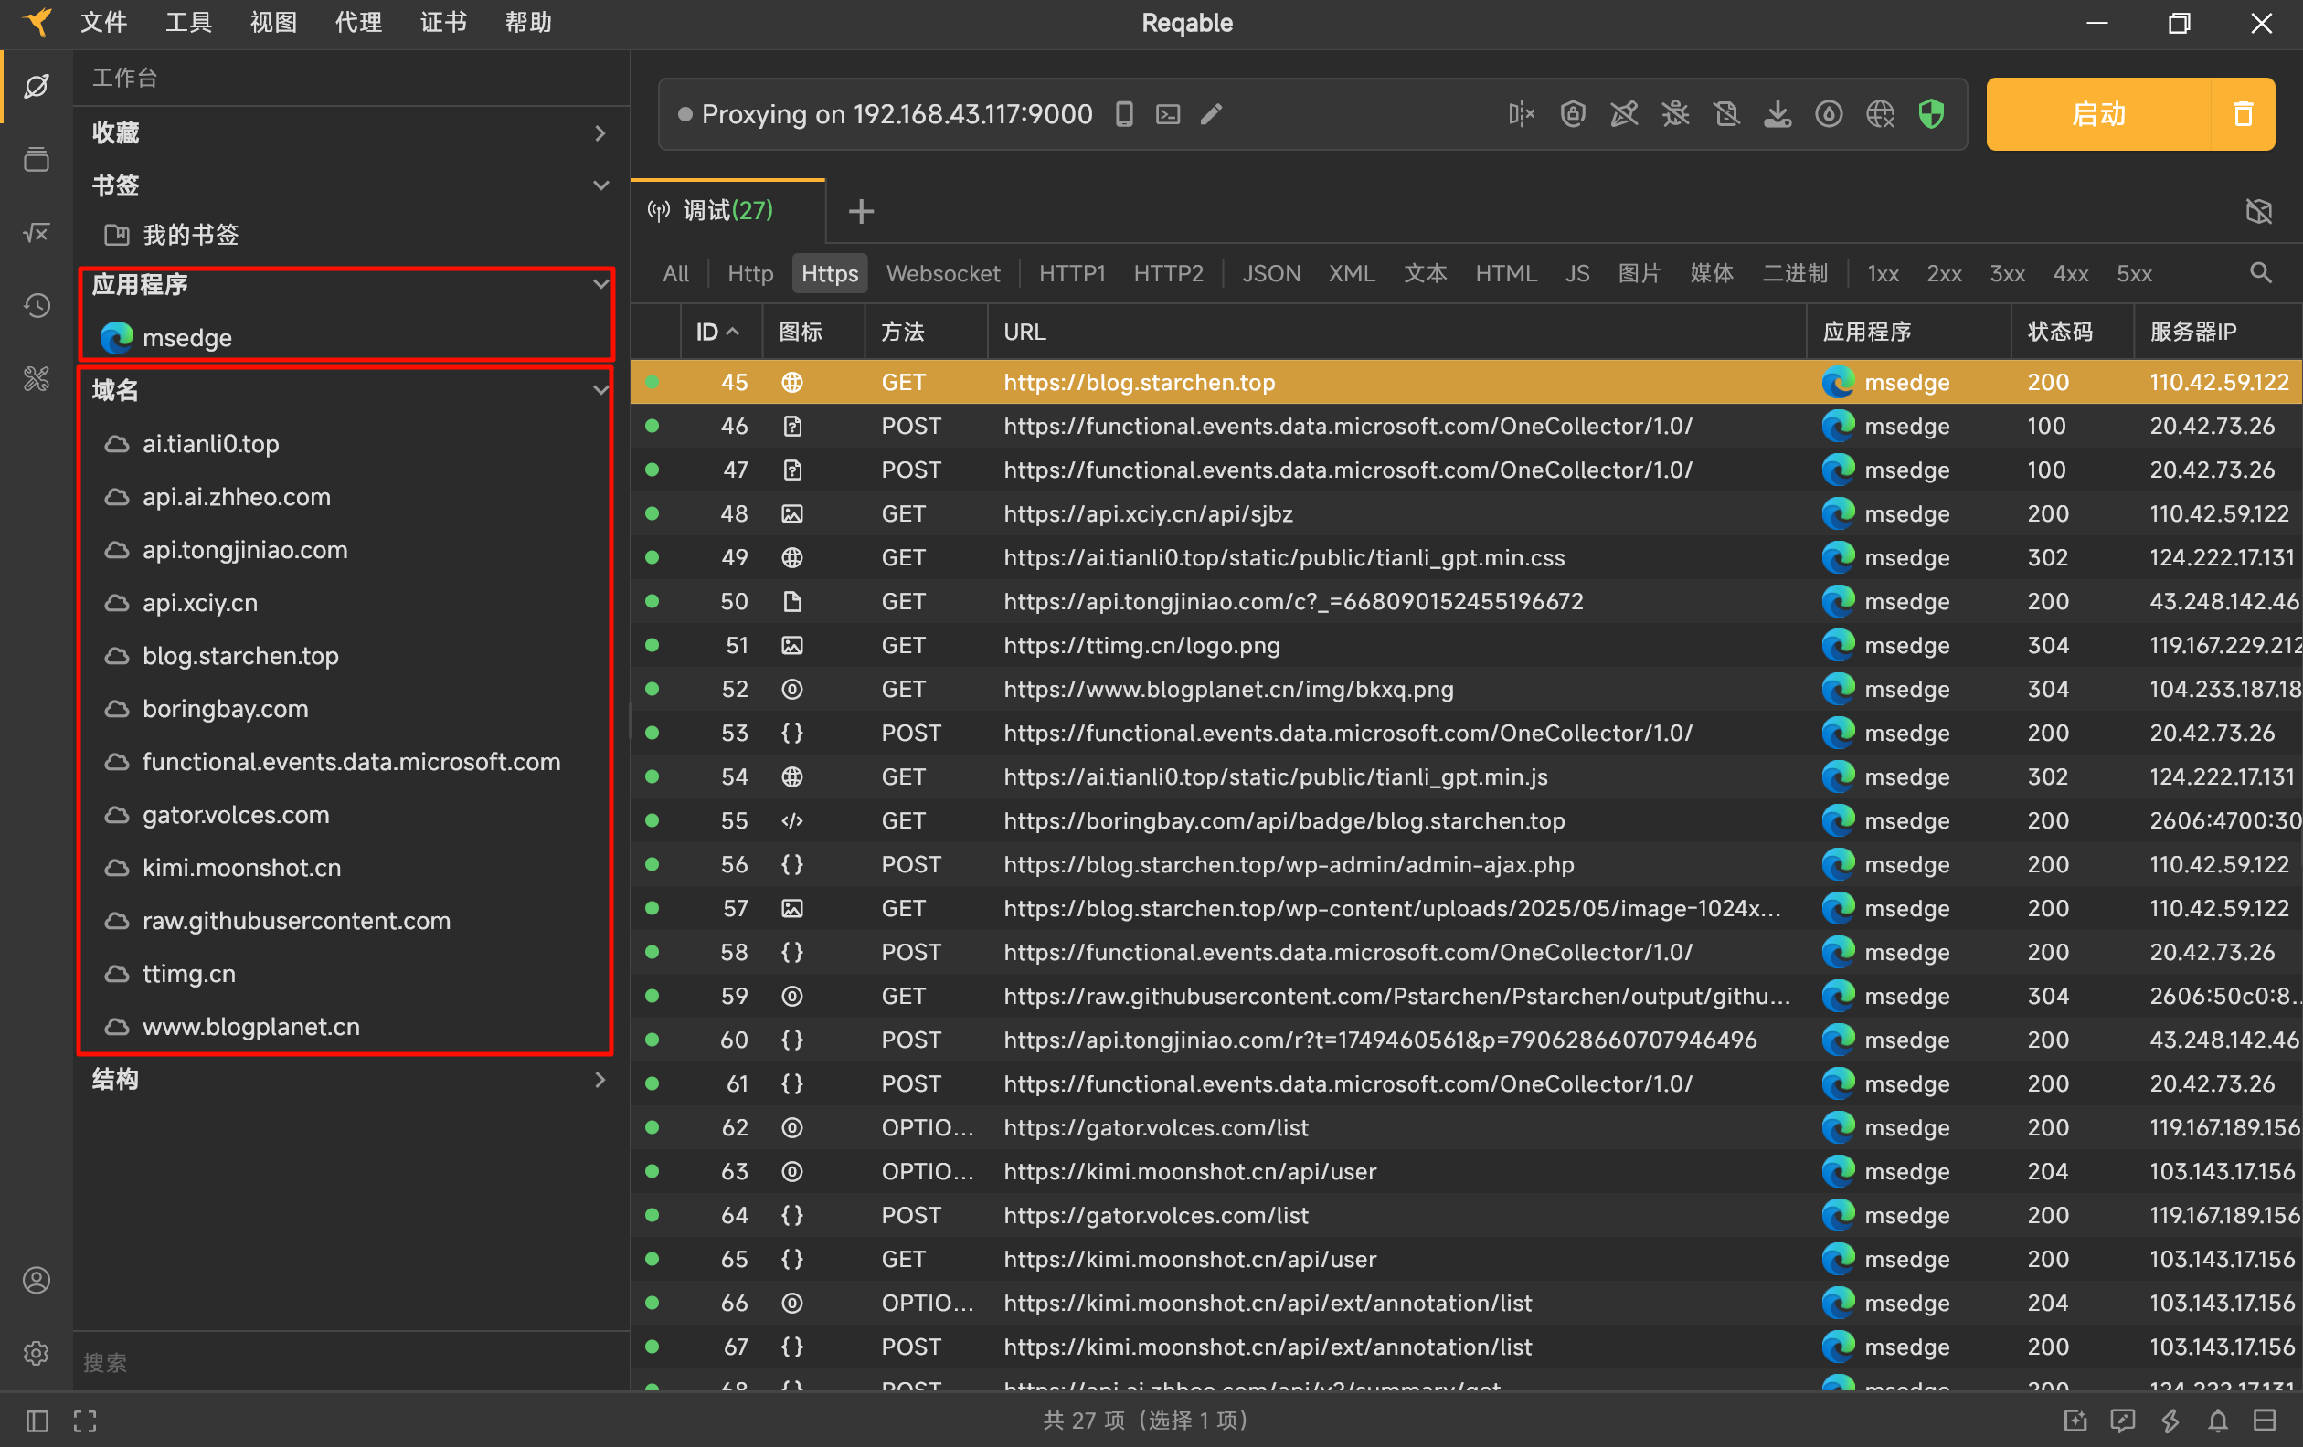Click the search magnifier in filter bar
This screenshot has width=2303, height=1447.
click(x=2260, y=273)
